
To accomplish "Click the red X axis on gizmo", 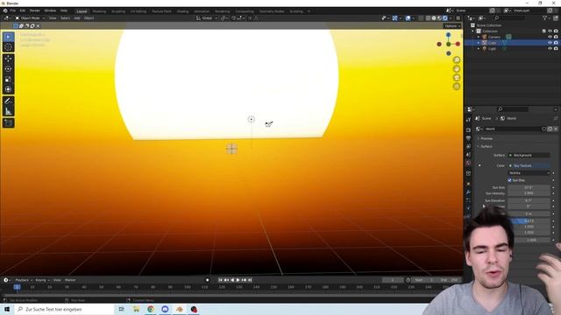I will click(458, 44).
